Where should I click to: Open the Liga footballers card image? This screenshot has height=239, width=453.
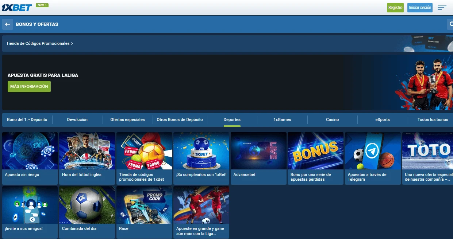[x=201, y=205]
